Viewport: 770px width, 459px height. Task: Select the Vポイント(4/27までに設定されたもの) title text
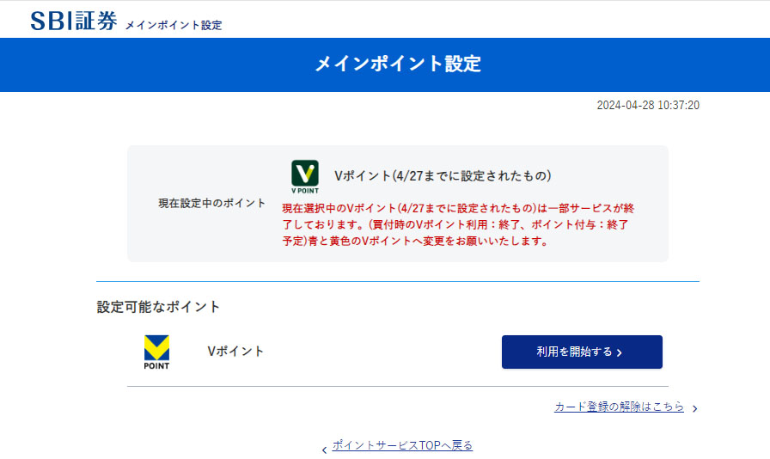(x=443, y=175)
